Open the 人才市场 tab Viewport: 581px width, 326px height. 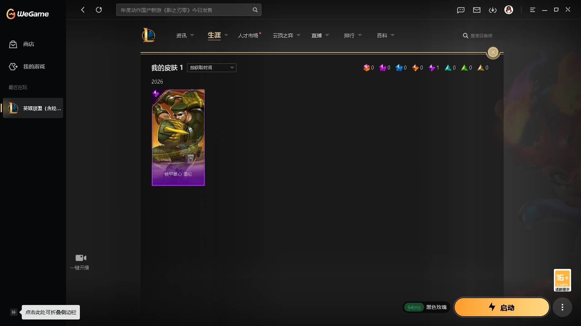click(x=248, y=35)
